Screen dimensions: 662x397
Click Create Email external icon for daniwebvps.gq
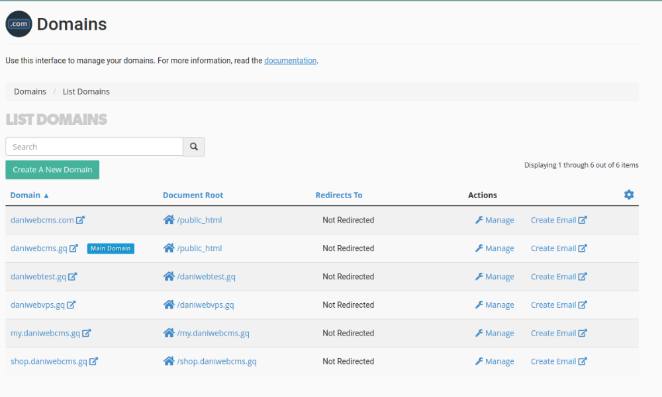pyautogui.click(x=583, y=305)
